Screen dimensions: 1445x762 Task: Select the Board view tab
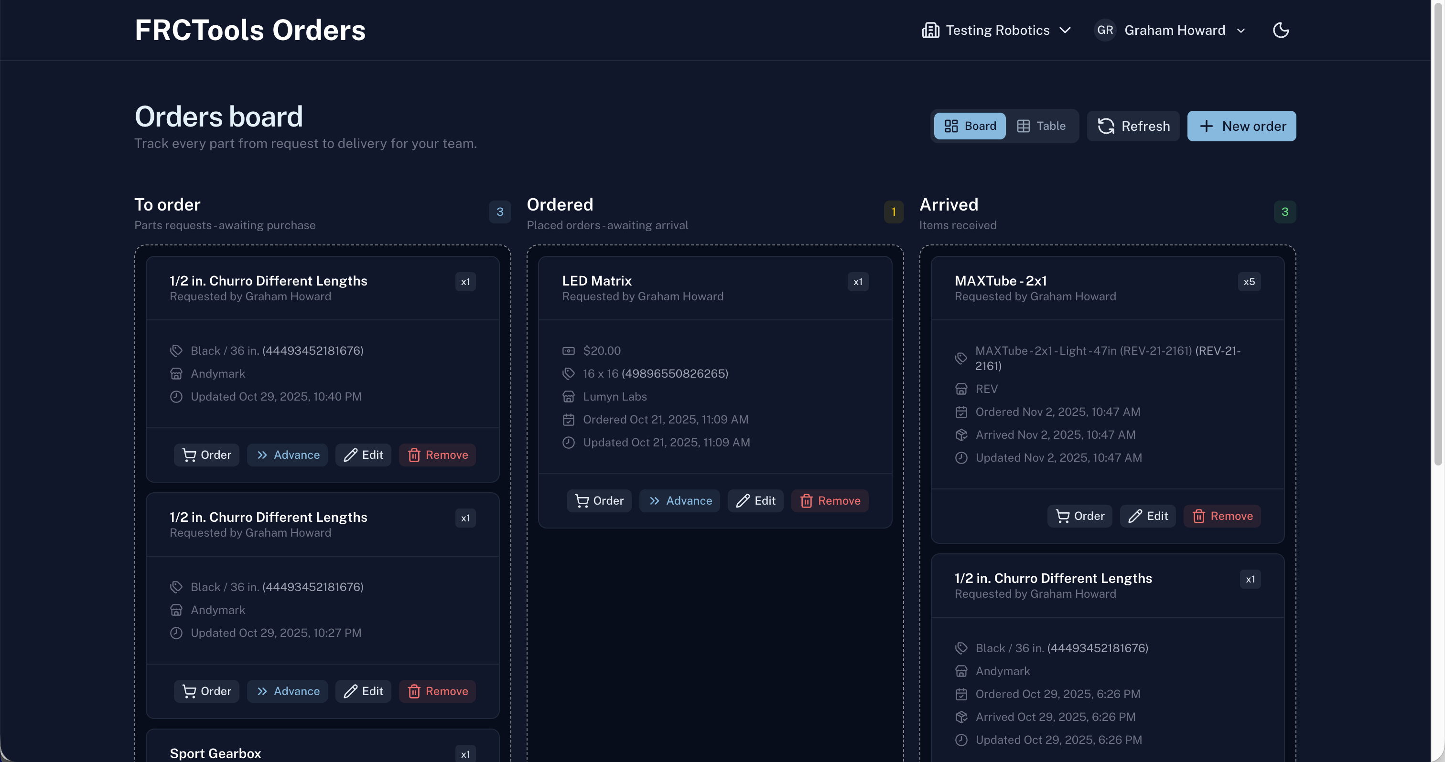tap(970, 126)
